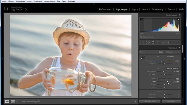Click the Оттенок slider handle
This screenshot has width=187, height=105.
point(164,64)
